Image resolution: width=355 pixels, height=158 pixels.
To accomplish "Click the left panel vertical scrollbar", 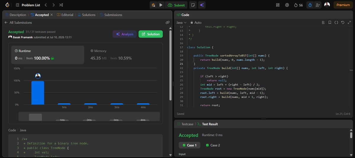I will click(170, 65).
